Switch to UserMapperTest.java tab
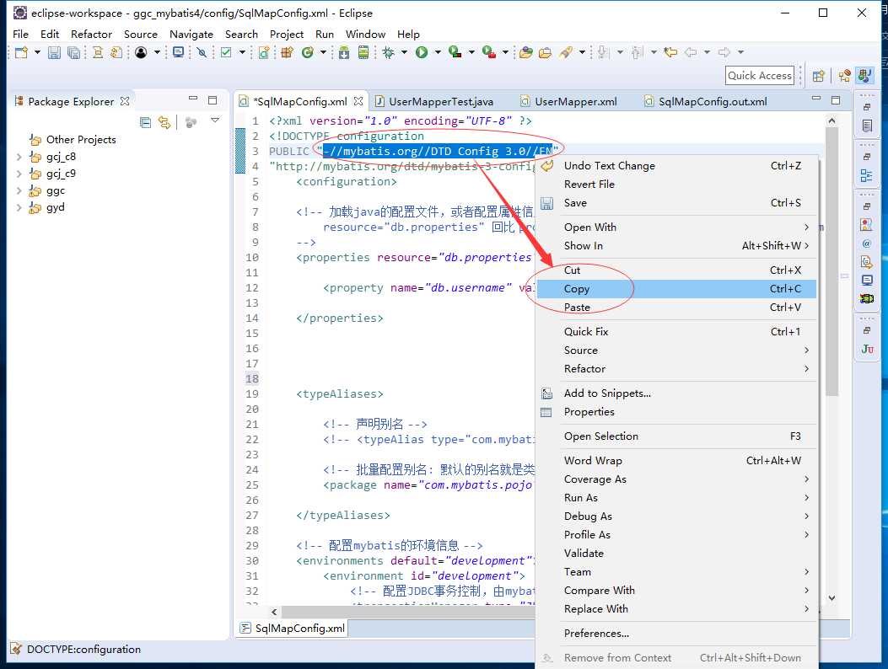This screenshot has height=669, width=888. coord(434,101)
